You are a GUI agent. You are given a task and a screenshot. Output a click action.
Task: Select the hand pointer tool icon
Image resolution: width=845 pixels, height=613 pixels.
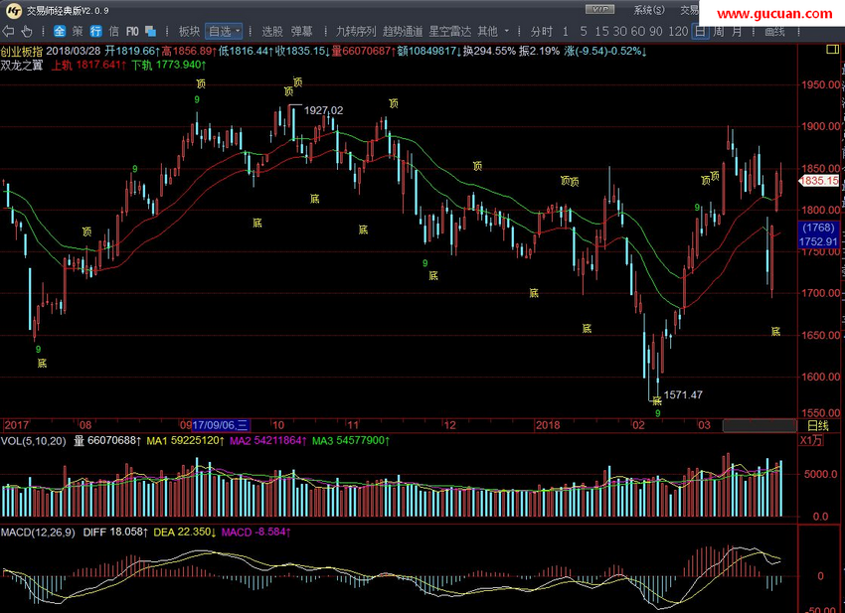[27, 31]
